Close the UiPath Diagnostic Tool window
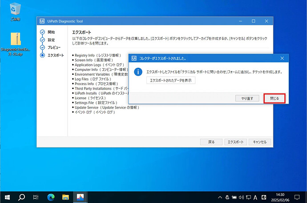This screenshot has width=307, height=203. 266,21
